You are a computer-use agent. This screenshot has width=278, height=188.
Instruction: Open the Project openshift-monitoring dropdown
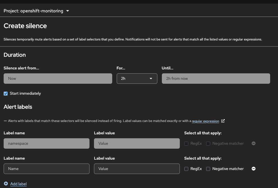pyautogui.click(x=36, y=11)
